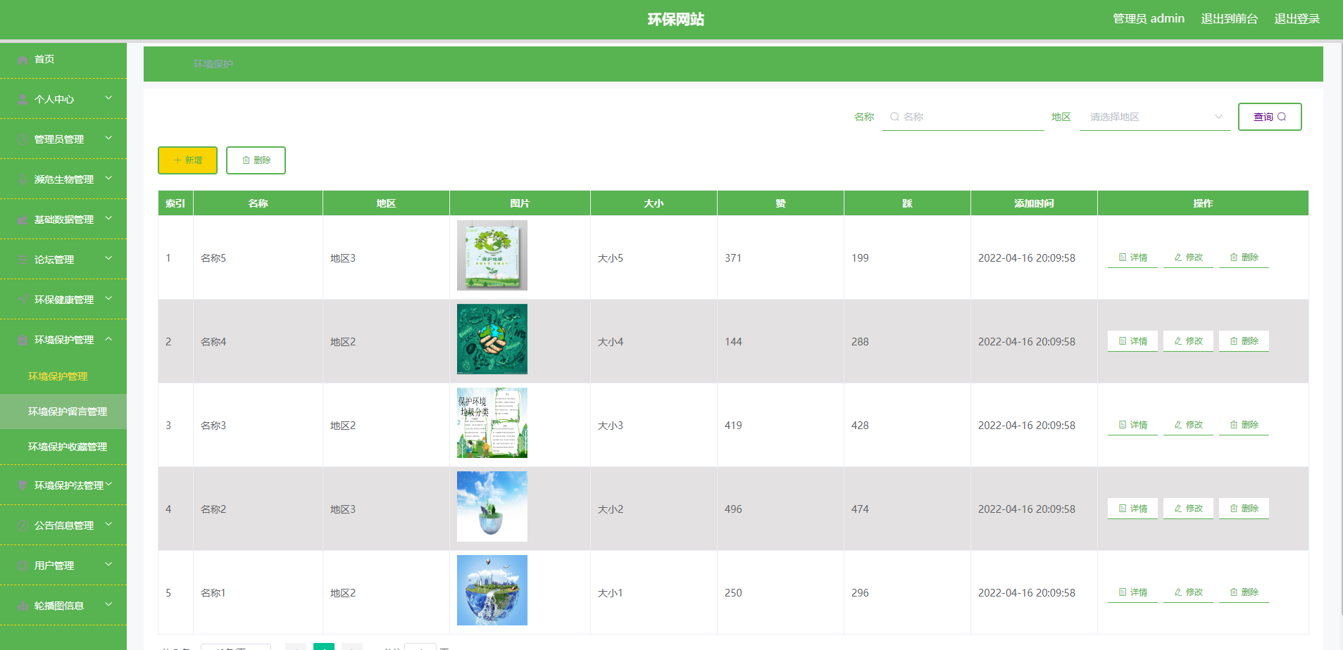Image resolution: width=1343 pixels, height=650 pixels.
Task: Expand the 个人中心 chevron
Action: click(x=108, y=98)
